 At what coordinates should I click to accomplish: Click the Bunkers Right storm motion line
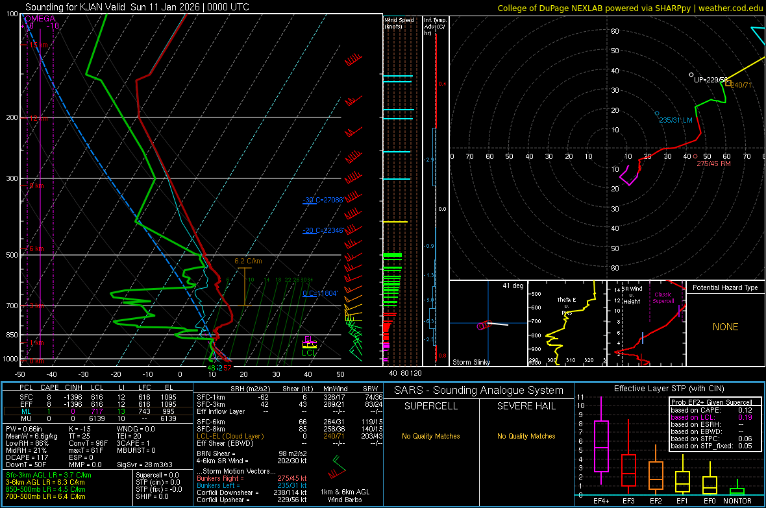[x=251, y=478]
